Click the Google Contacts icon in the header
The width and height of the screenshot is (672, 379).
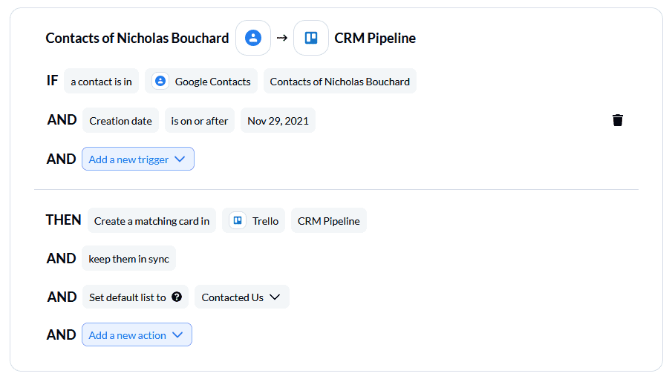(253, 38)
